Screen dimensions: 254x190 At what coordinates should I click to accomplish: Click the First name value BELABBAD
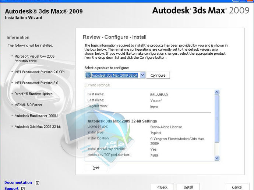[159, 95]
